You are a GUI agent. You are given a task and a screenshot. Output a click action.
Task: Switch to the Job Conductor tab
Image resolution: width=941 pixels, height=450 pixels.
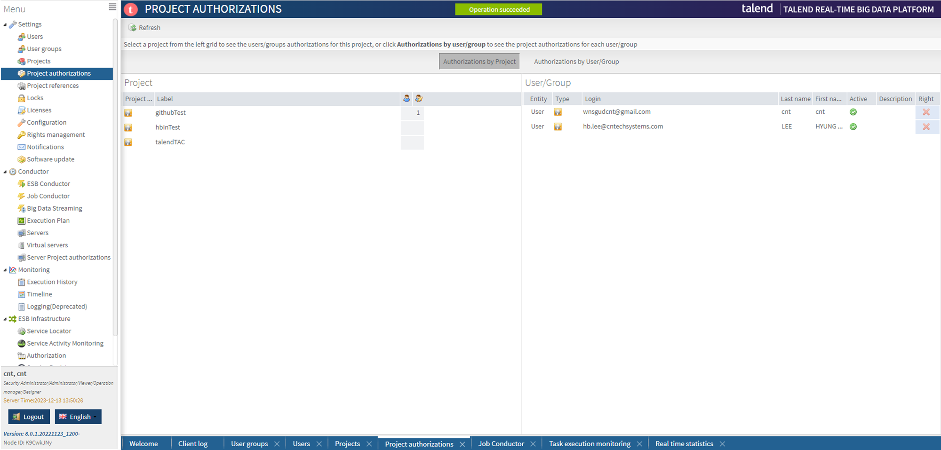pyautogui.click(x=501, y=443)
